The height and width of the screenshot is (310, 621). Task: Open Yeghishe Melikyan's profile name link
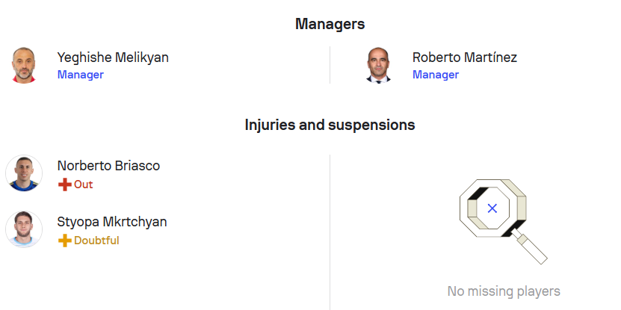click(113, 58)
